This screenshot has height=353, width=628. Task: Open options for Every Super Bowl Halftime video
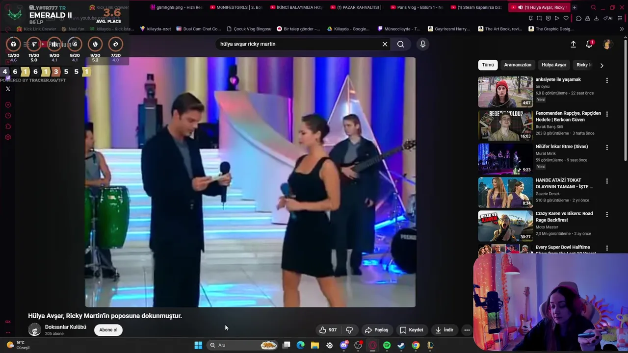pos(607,248)
